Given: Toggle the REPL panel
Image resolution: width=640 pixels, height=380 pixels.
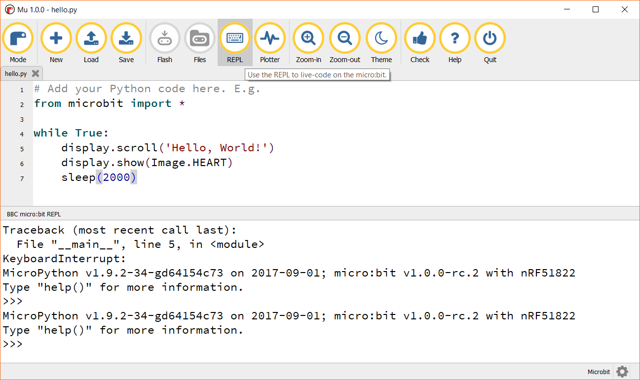Looking at the screenshot, I should [235, 43].
